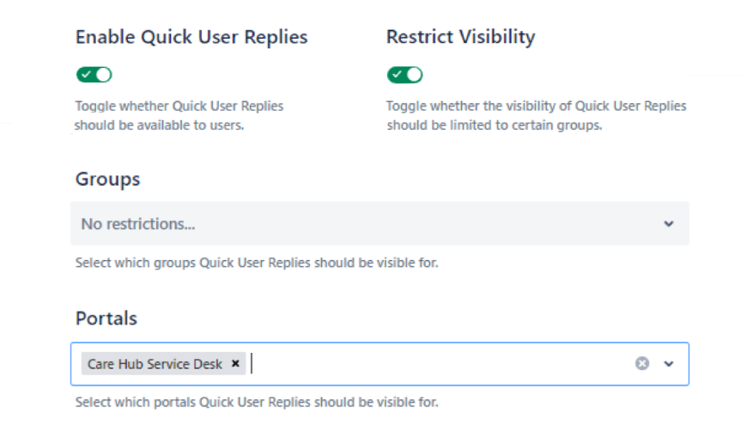The height and width of the screenshot is (425, 747).
Task: Clear all selected portals with circle-X icon
Action: click(642, 364)
